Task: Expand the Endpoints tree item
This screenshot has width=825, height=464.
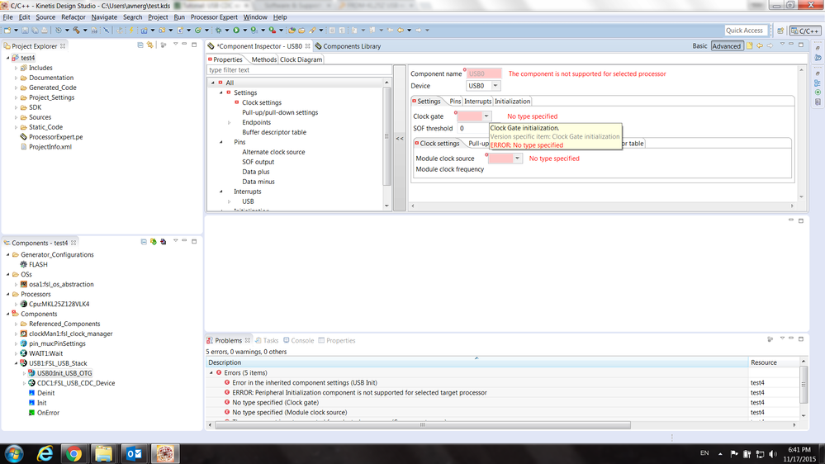Action: [x=230, y=122]
